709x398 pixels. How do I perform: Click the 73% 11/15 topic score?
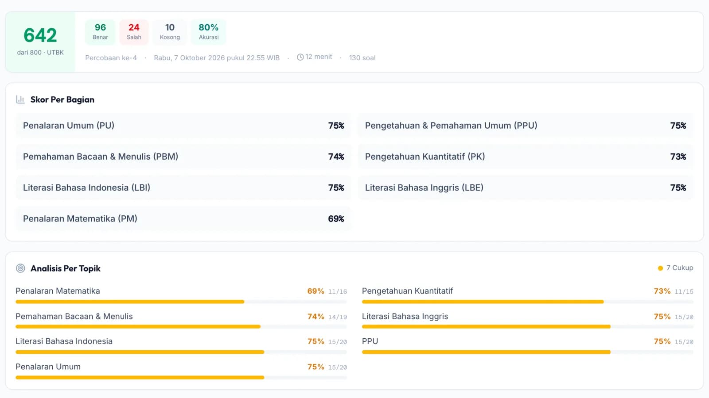coord(674,291)
